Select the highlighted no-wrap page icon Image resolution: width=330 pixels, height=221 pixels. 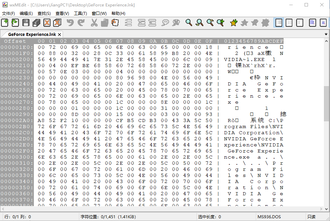pos(279,22)
